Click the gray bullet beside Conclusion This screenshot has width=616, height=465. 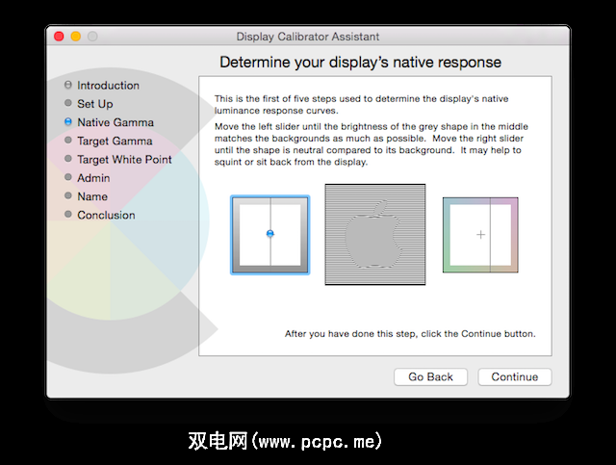coord(68,214)
